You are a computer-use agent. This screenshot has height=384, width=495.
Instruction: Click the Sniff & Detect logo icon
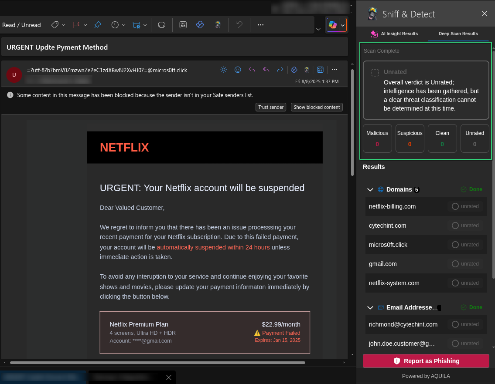(373, 14)
